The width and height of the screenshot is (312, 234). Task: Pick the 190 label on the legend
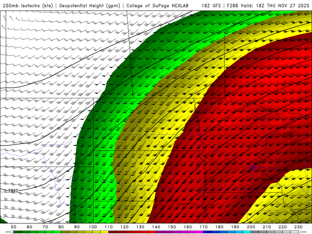click(235, 227)
